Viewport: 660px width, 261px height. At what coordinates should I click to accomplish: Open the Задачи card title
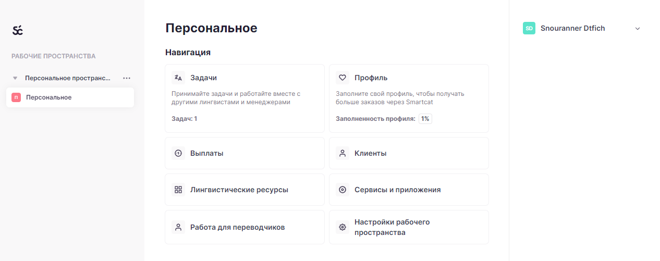coord(203,78)
